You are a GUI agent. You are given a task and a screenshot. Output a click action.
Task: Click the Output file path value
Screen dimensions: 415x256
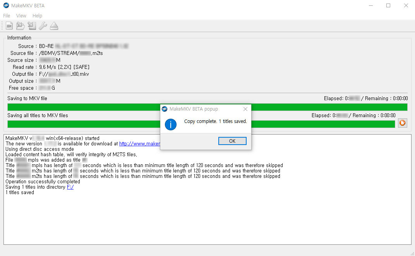(x=64, y=74)
